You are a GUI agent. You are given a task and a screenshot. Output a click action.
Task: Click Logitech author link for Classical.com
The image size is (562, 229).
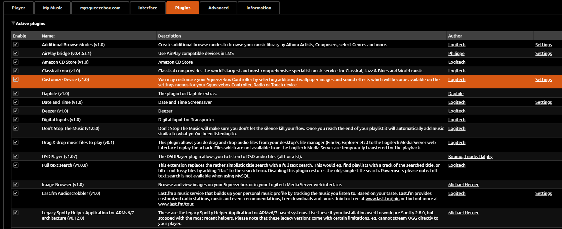tap(457, 71)
